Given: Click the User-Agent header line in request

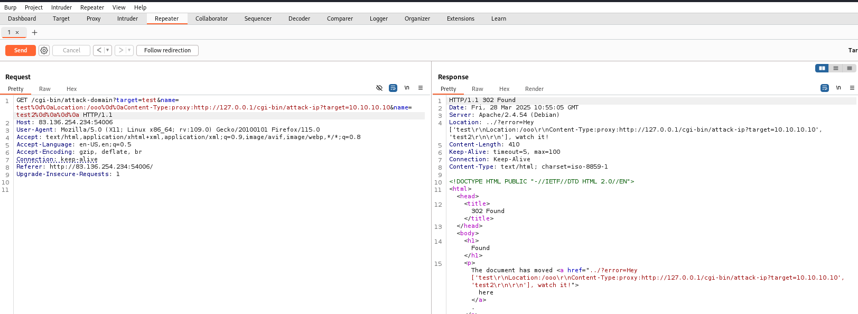Looking at the screenshot, I should click(x=168, y=130).
